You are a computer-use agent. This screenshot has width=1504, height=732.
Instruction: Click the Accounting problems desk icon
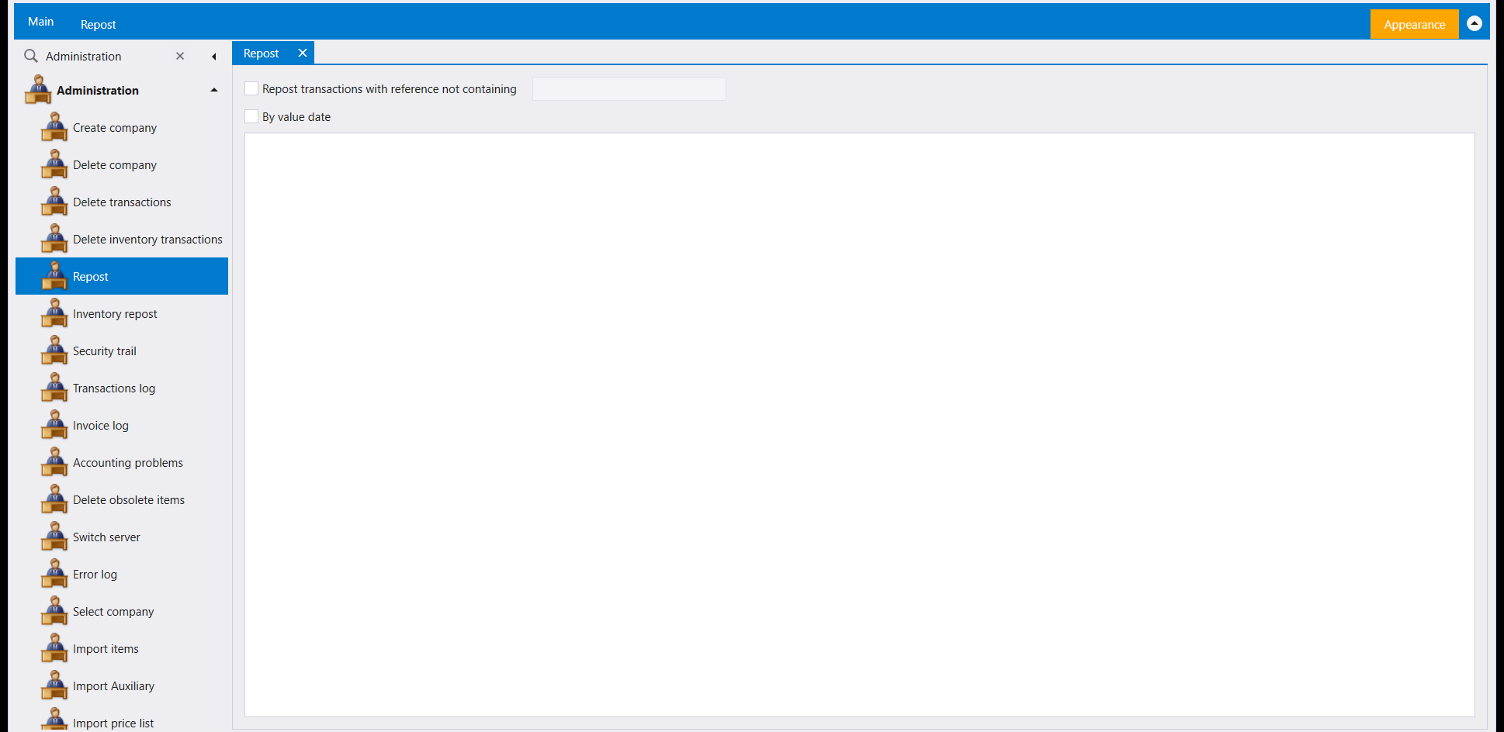click(x=54, y=462)
